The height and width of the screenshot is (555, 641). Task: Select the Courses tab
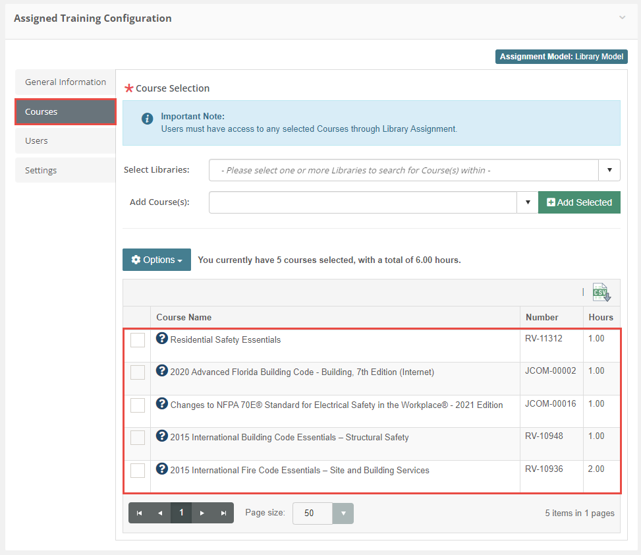(x=65, y=111)
